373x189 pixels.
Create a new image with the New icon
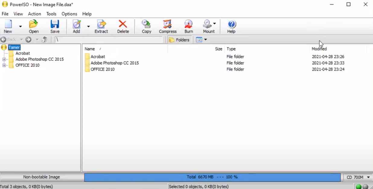pos(8,27)
